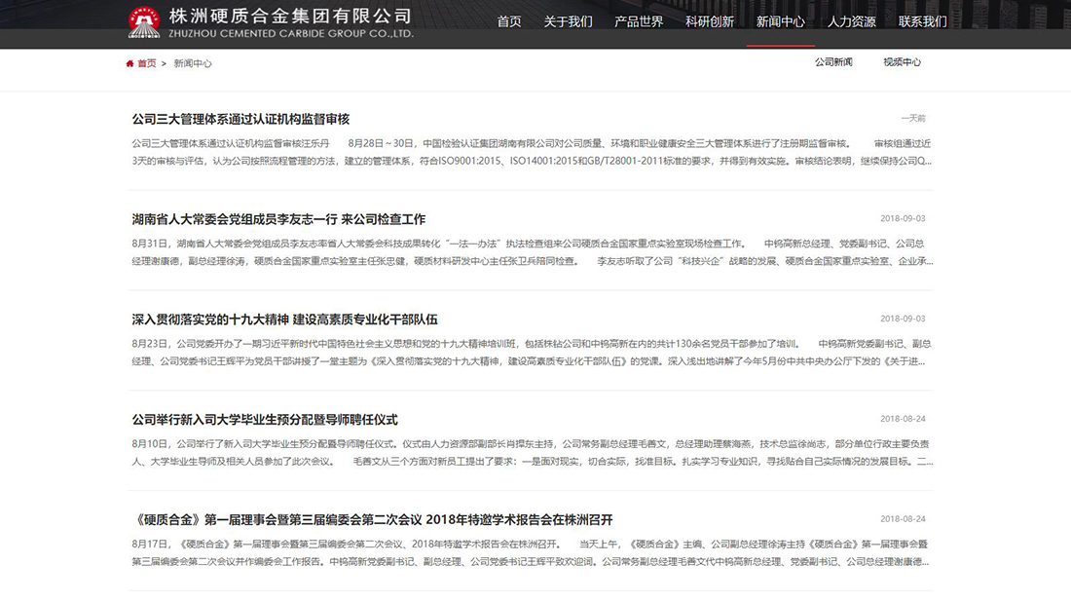This screenshot has width=1071, height=602.
Task: Click 新闻中心 breadcrumb text
Action: (x=193, y=63)
